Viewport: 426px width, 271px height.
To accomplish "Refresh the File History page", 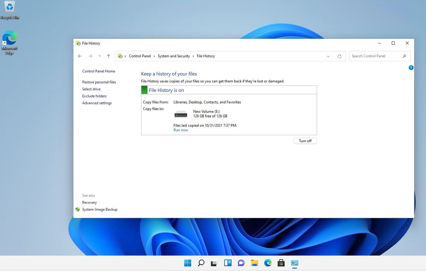I will 339,56.
